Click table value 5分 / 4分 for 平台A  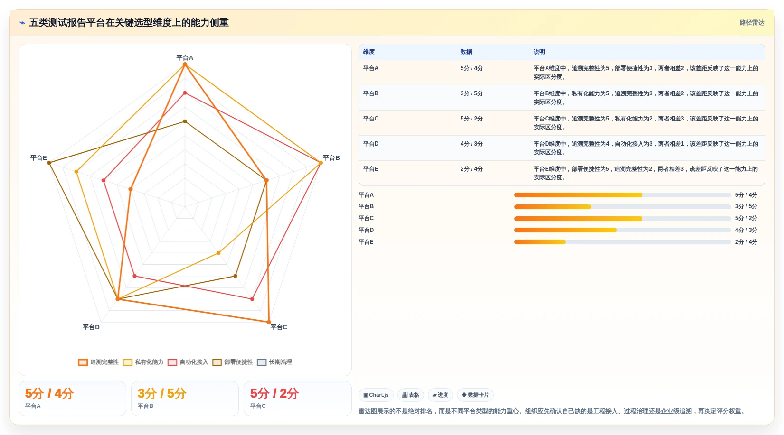click(x=472, y=68)
